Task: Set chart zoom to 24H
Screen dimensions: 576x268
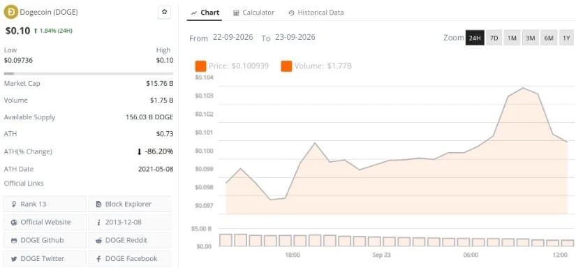Action: 475,38
